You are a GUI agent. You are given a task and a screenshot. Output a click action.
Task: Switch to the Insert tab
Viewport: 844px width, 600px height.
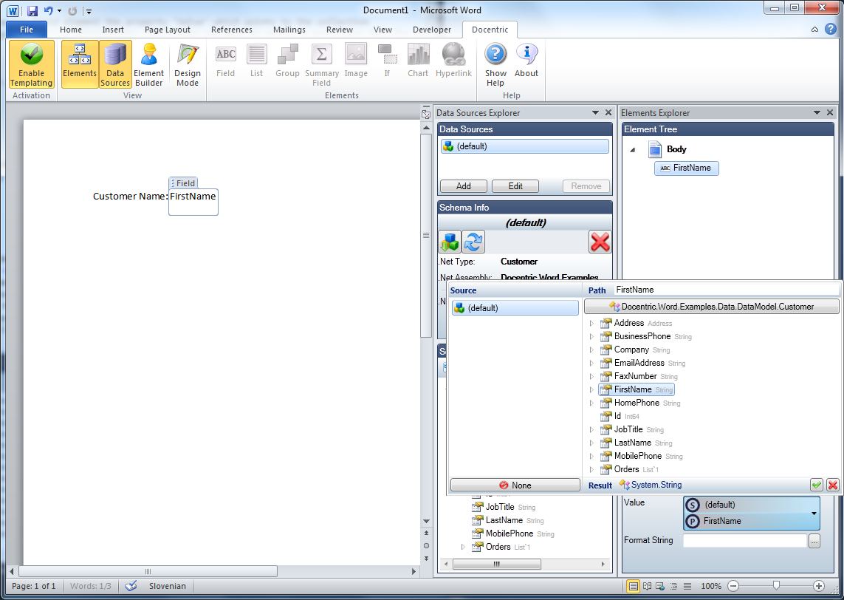click(113, 30)
